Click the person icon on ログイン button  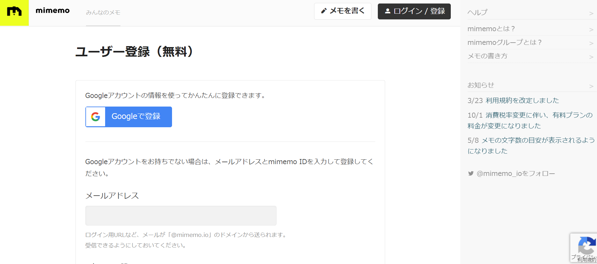click(387, 11)
